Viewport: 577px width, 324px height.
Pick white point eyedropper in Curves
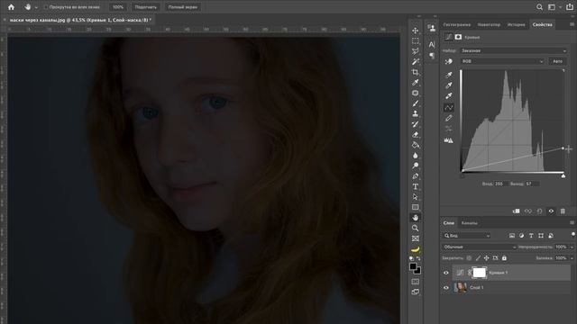pos(449,96)
